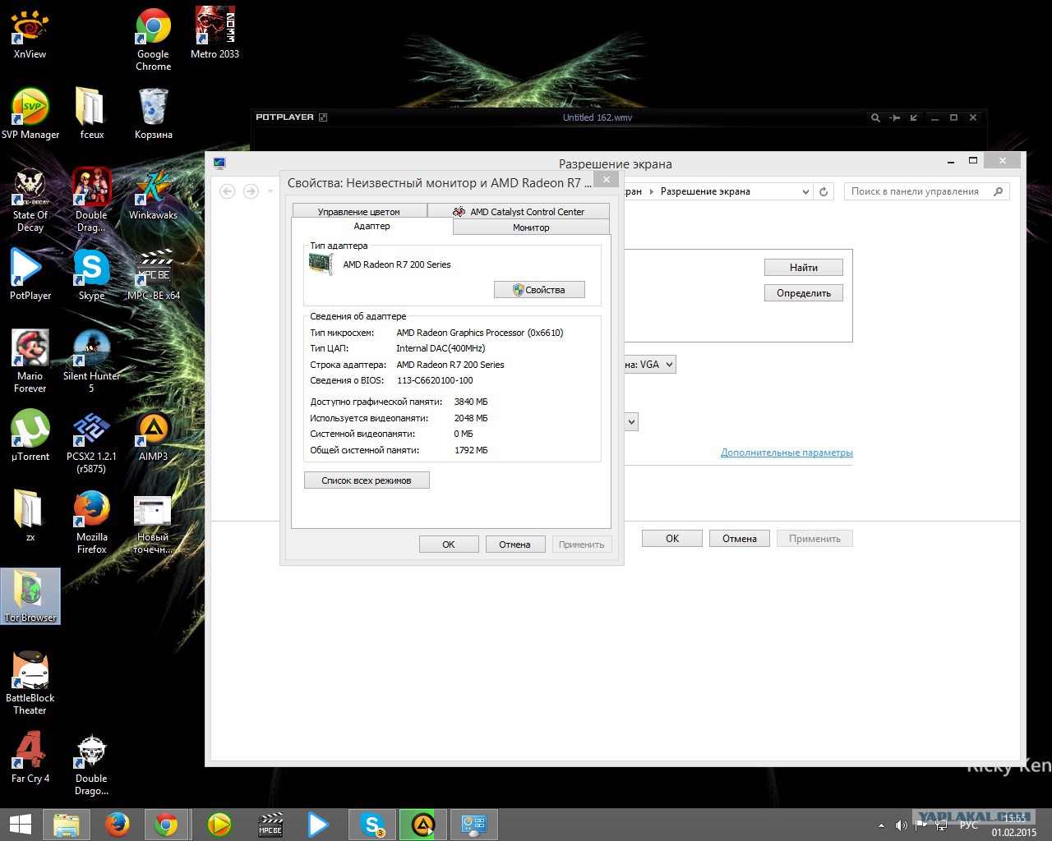Click the BIOS value 113-C6620100-100
This screenshot has height=841, width=1052.
click(435, 380)
